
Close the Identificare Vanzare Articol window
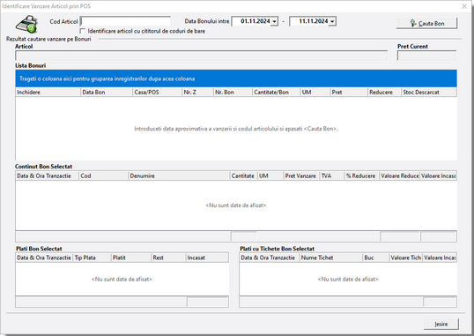(464, 6)
